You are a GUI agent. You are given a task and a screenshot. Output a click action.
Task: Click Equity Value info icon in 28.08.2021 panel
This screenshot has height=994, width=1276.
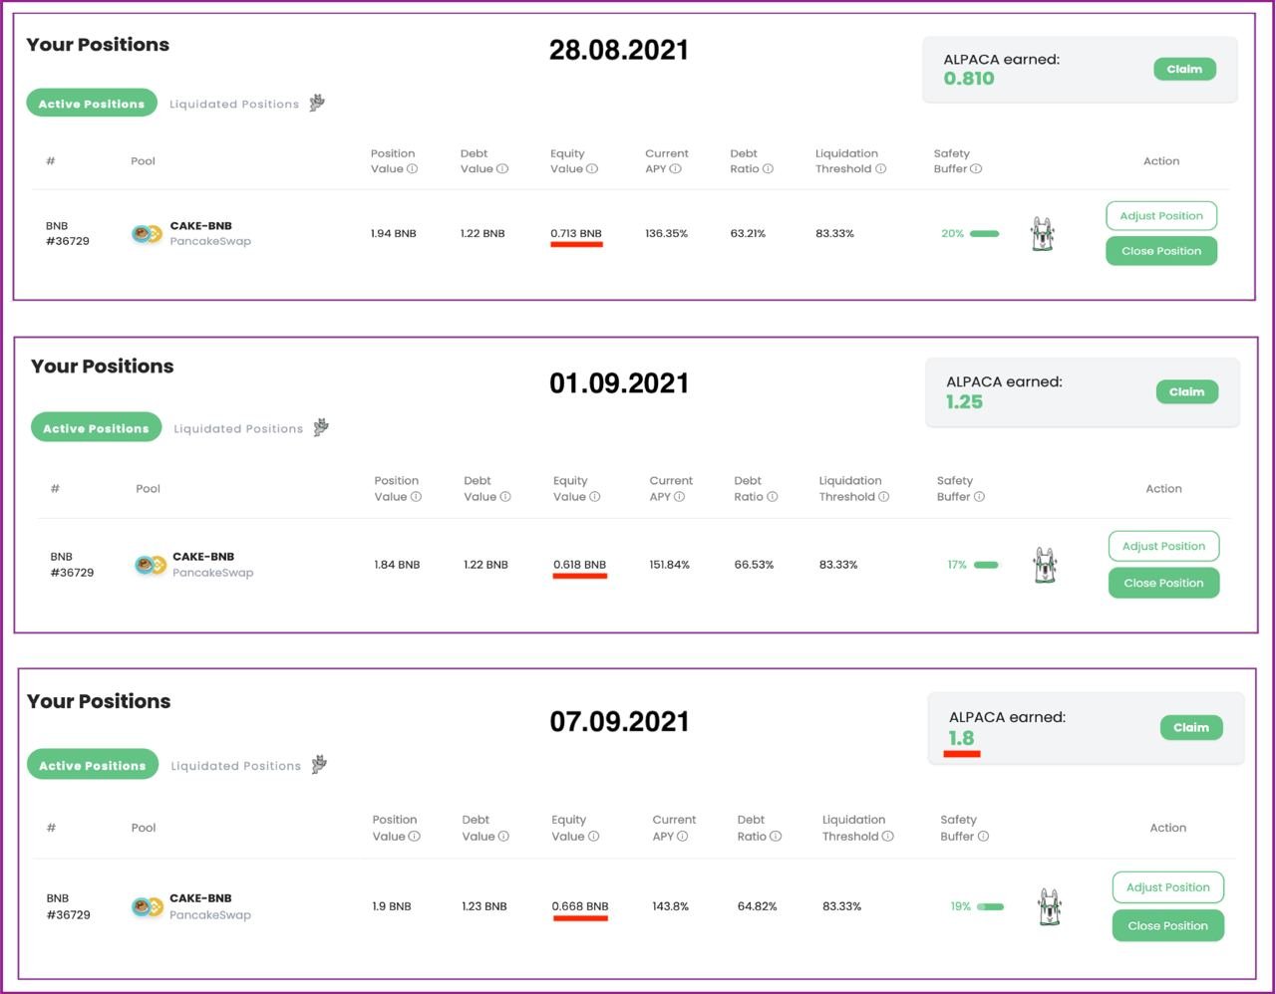click(592, 169)
